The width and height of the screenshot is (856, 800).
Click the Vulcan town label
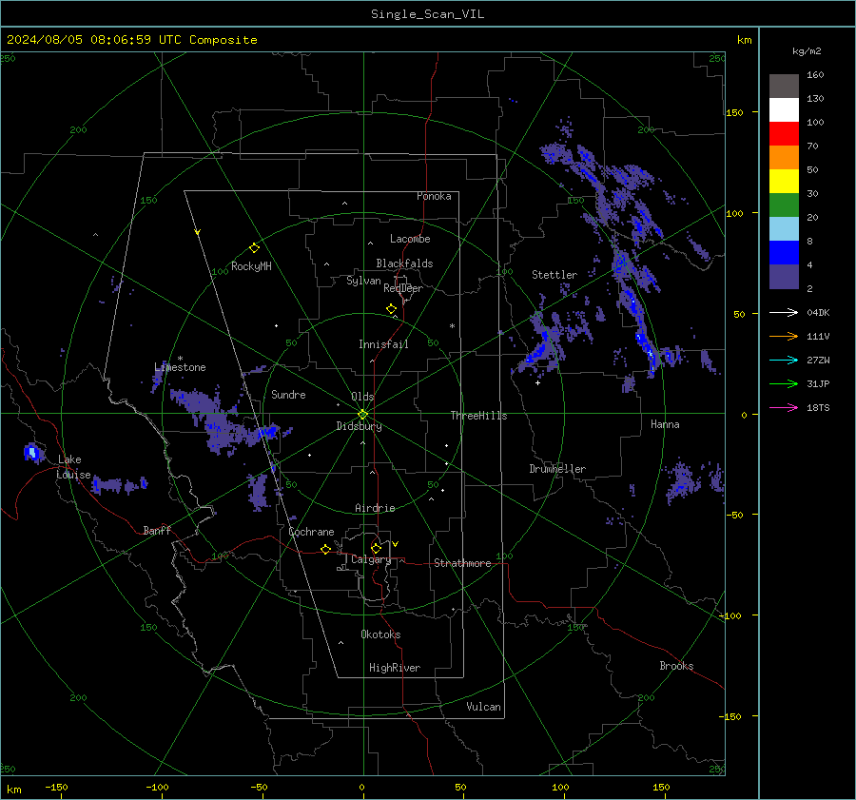[x=483, y=707]
